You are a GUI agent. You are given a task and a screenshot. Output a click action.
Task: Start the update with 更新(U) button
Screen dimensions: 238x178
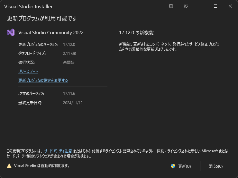pos(180,166)
